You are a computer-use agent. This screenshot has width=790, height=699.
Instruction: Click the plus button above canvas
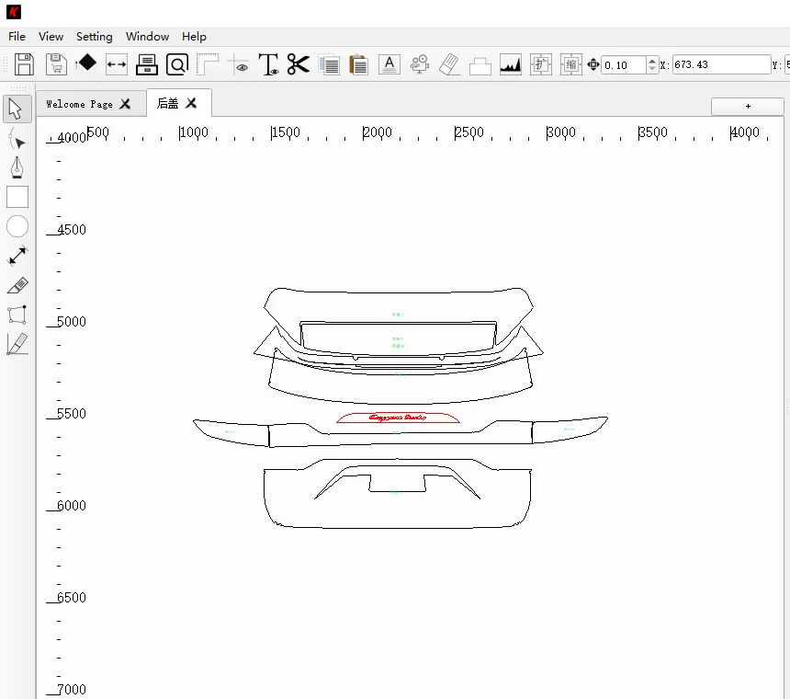coord(748,106)
